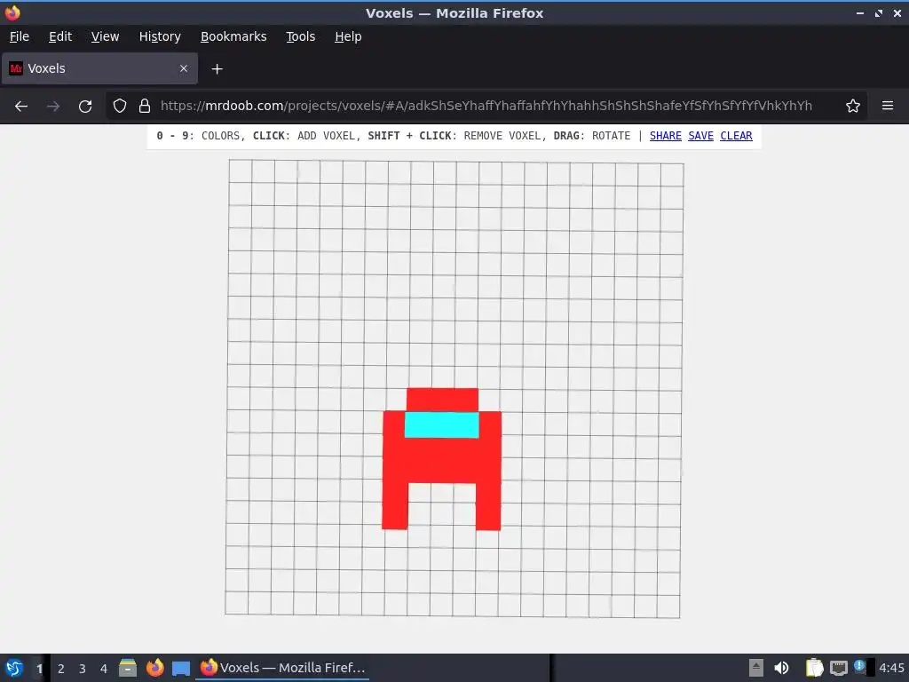Open the network tray icon

tap(838, 668)
